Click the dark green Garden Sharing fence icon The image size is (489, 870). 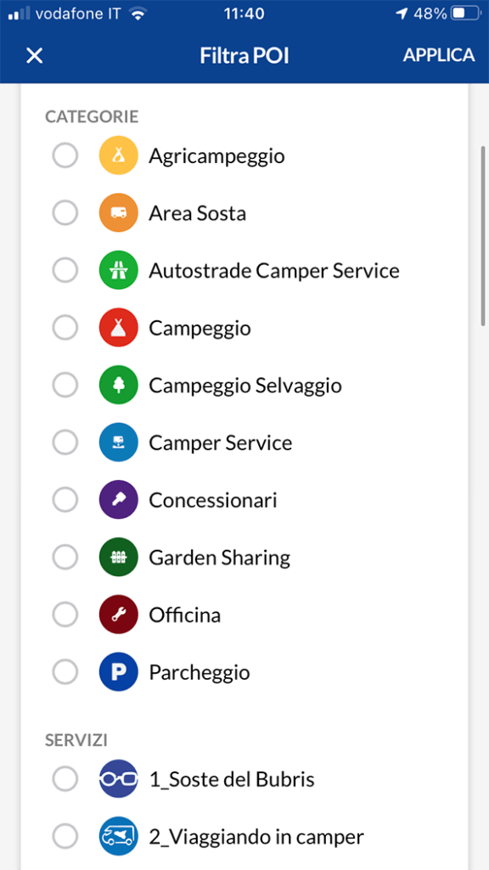point(118,556)
